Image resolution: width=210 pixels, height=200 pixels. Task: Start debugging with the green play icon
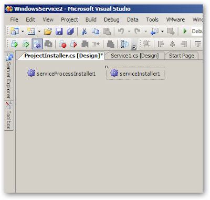[x=185, y=31]
